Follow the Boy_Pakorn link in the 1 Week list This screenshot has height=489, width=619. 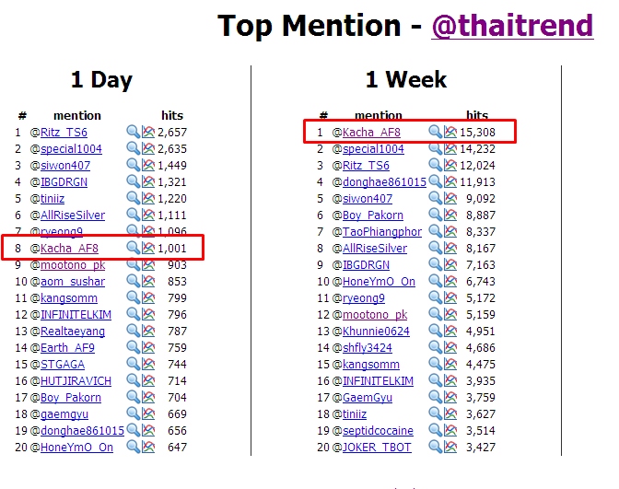373,215
